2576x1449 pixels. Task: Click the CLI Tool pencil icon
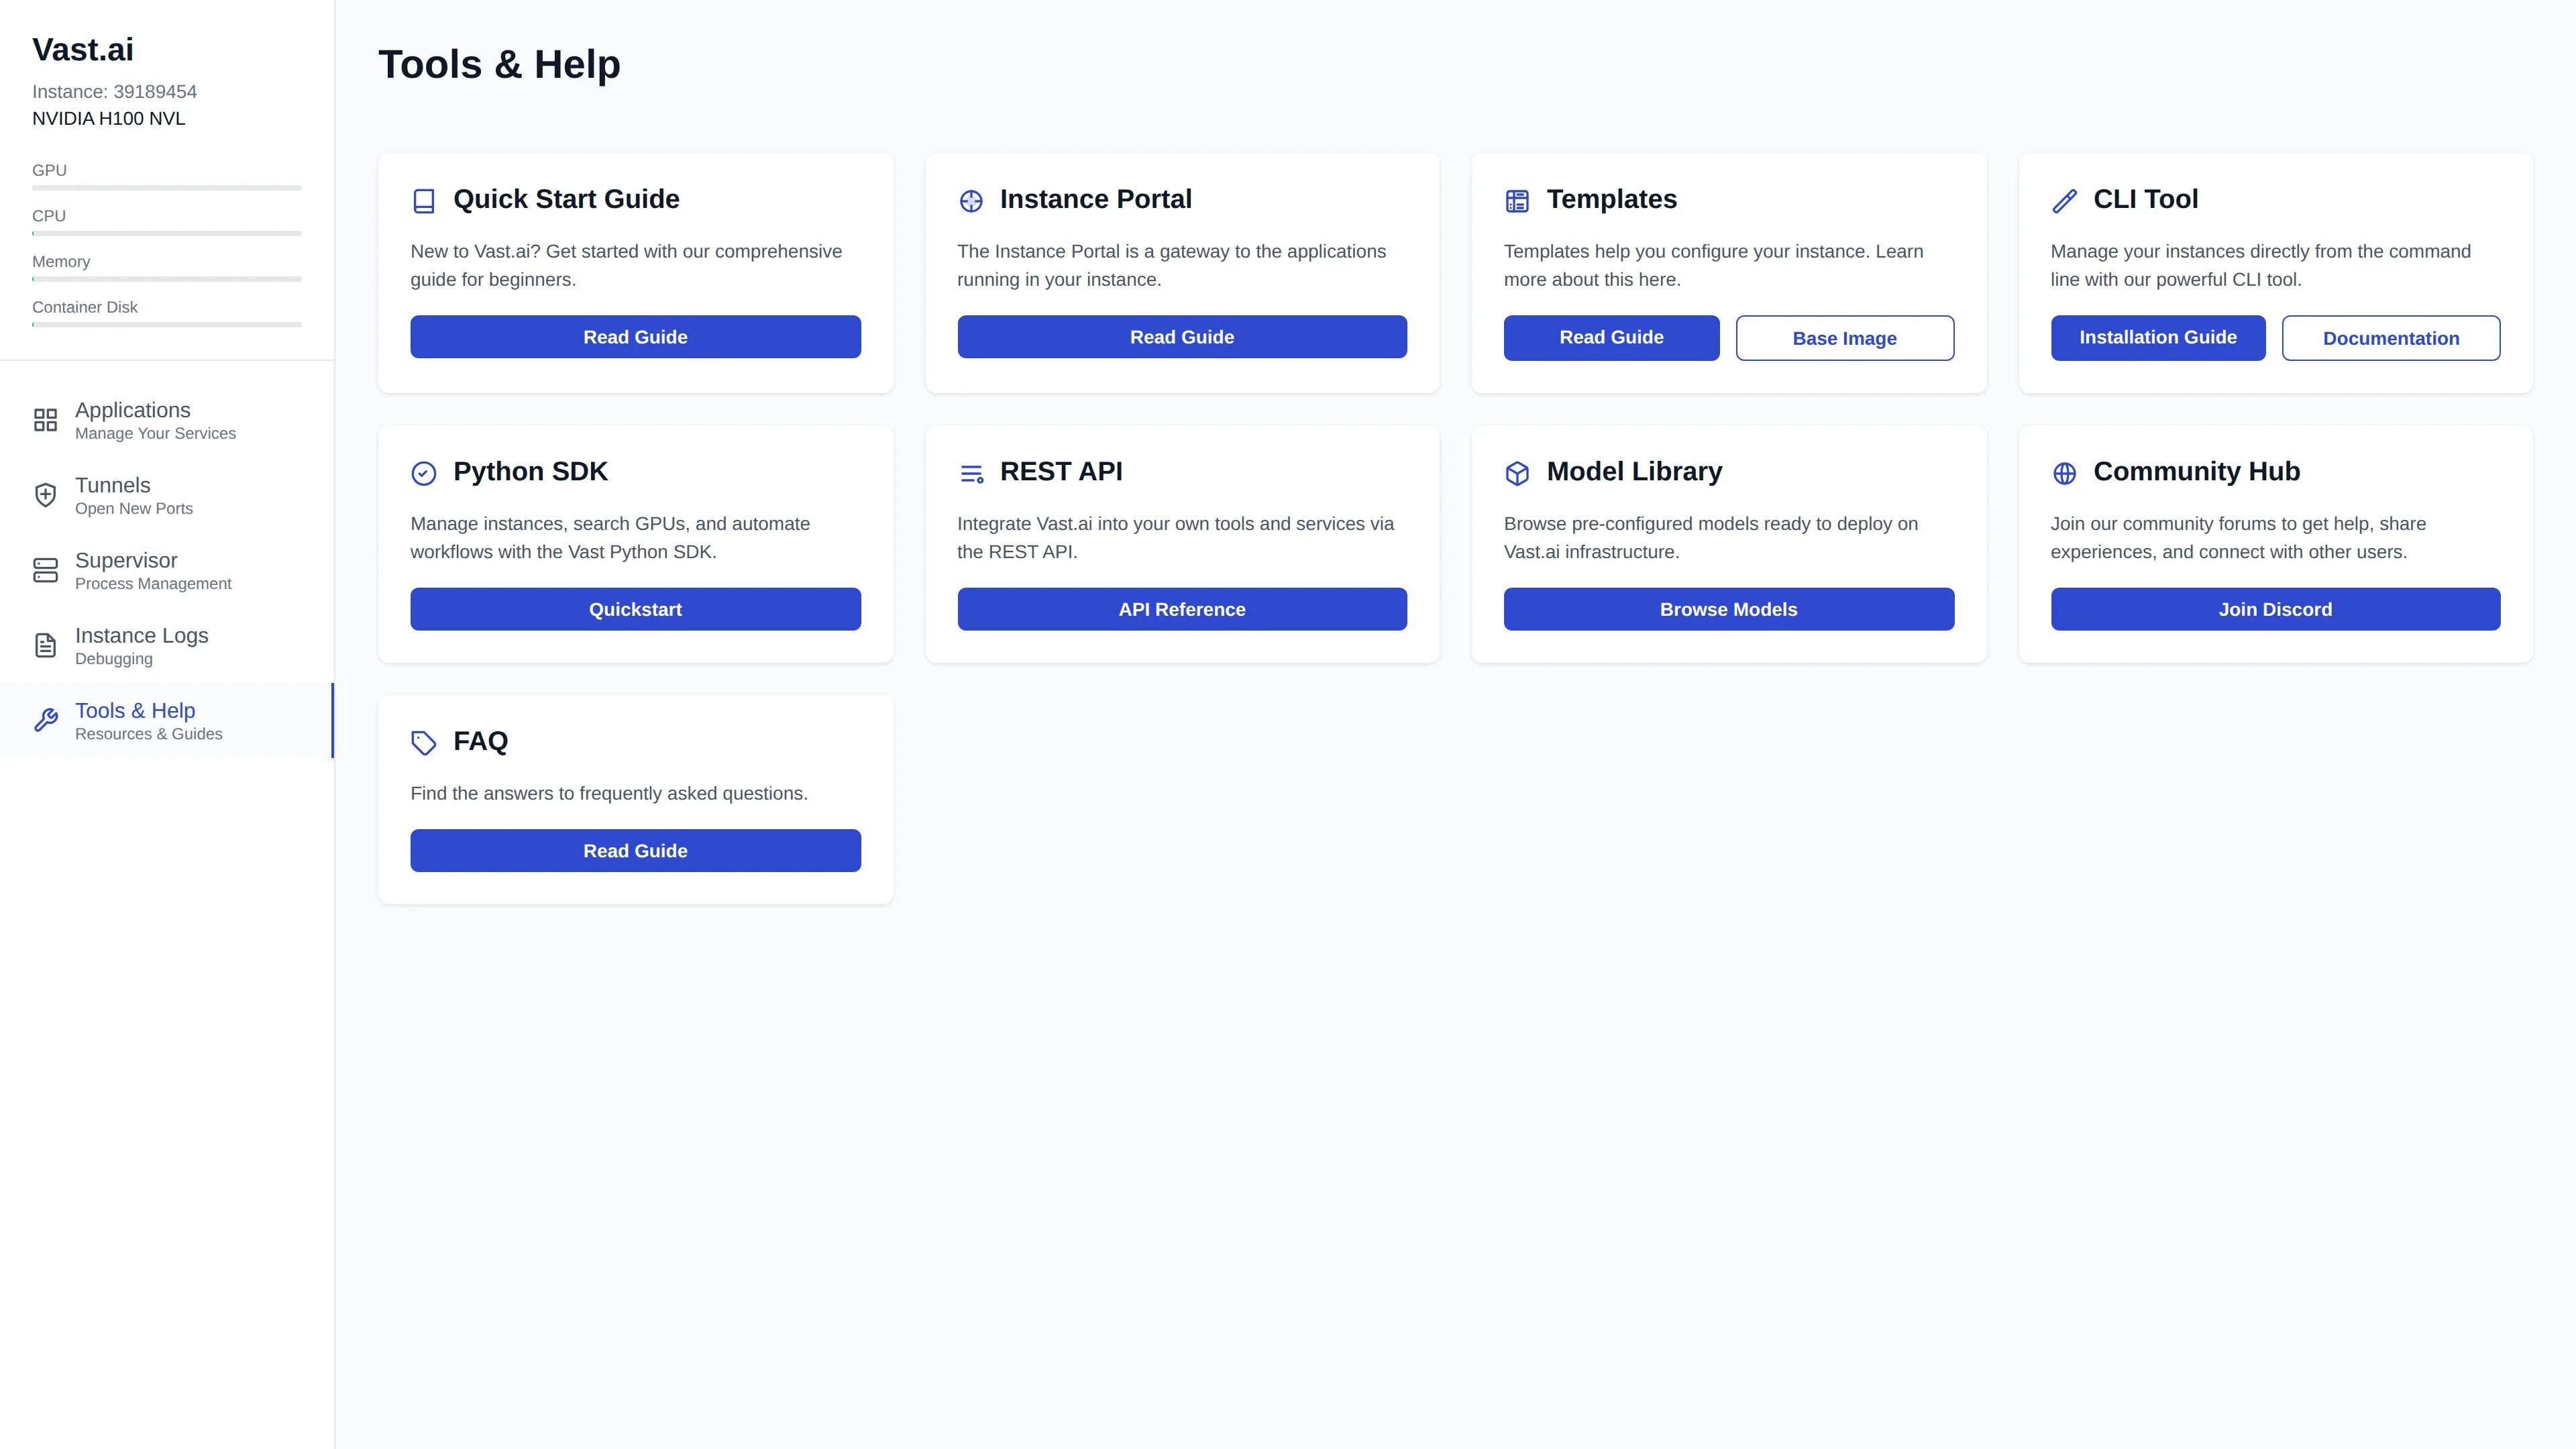(2064, 201)
